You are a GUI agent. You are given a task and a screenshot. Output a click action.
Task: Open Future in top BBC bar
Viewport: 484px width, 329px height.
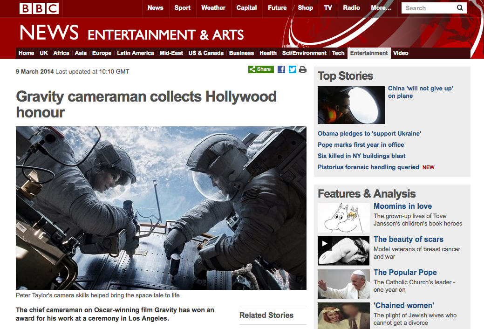coord(277,8)
